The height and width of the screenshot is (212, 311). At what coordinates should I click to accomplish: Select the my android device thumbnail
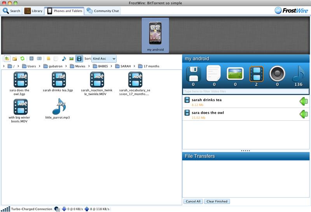point(155,35)
